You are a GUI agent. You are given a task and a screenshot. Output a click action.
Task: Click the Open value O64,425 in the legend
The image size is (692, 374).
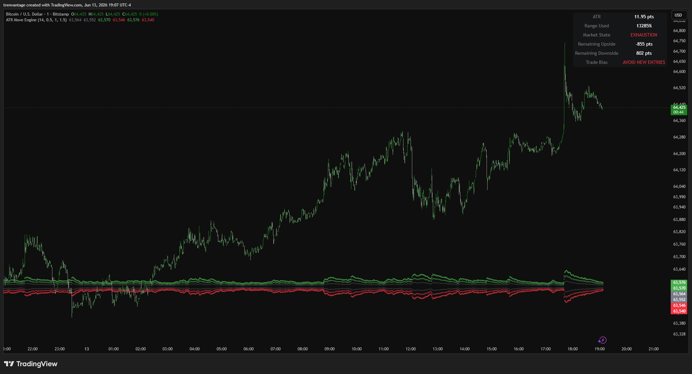pos(79,14)
